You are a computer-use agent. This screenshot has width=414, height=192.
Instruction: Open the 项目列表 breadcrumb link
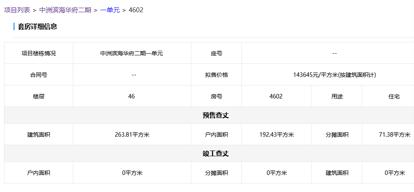click(17, 10)
